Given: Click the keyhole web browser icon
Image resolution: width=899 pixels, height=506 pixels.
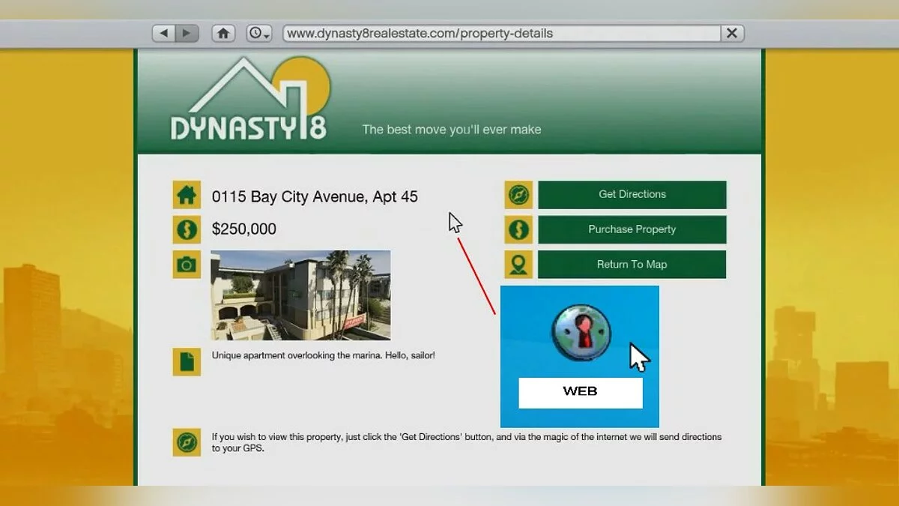Looking at the screenshot, I should (581, 334).
